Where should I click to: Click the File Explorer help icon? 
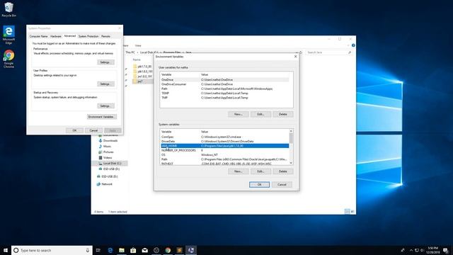[x=353, y=45]
